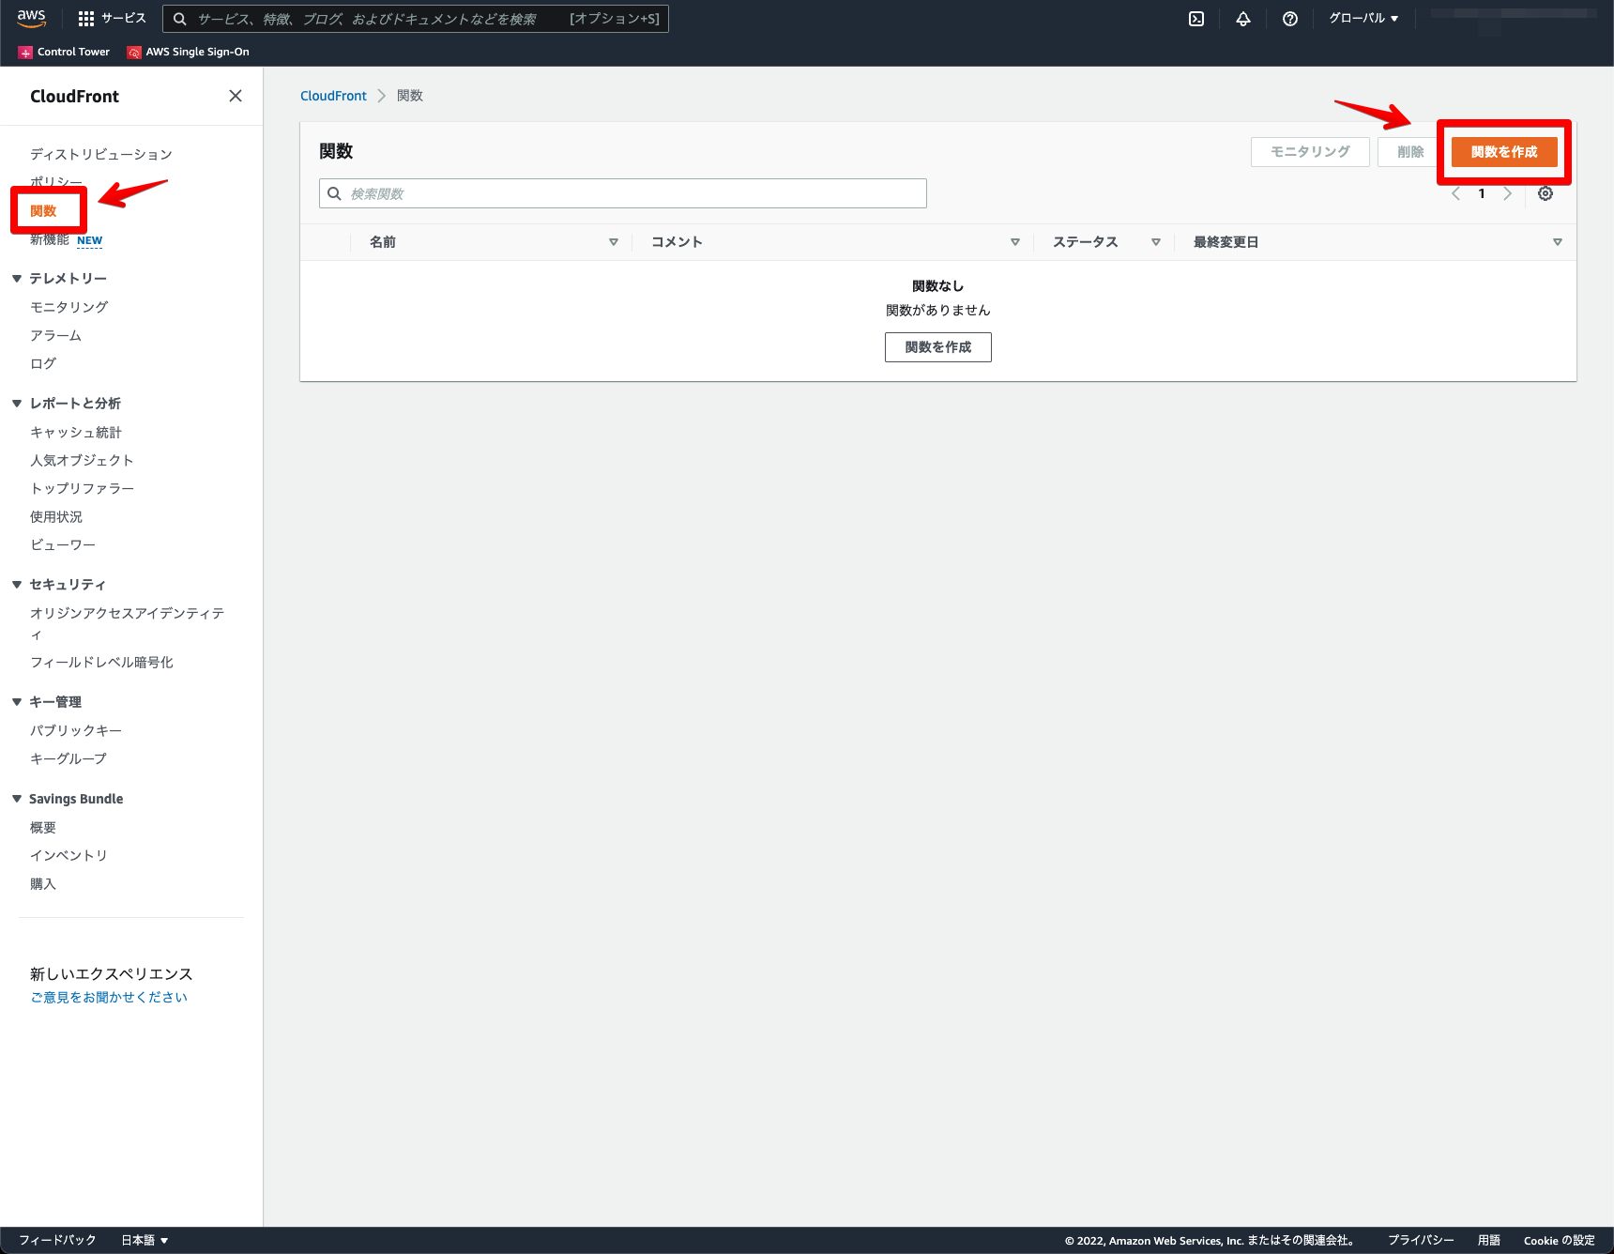Open the CloudShell terminal icon
Image resolution: width=1614 pixels, height=1254 pixels.
pos(1196,19)
